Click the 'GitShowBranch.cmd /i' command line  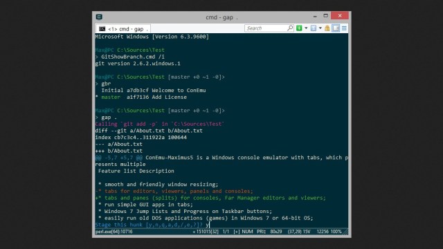(x=130, y=57)
